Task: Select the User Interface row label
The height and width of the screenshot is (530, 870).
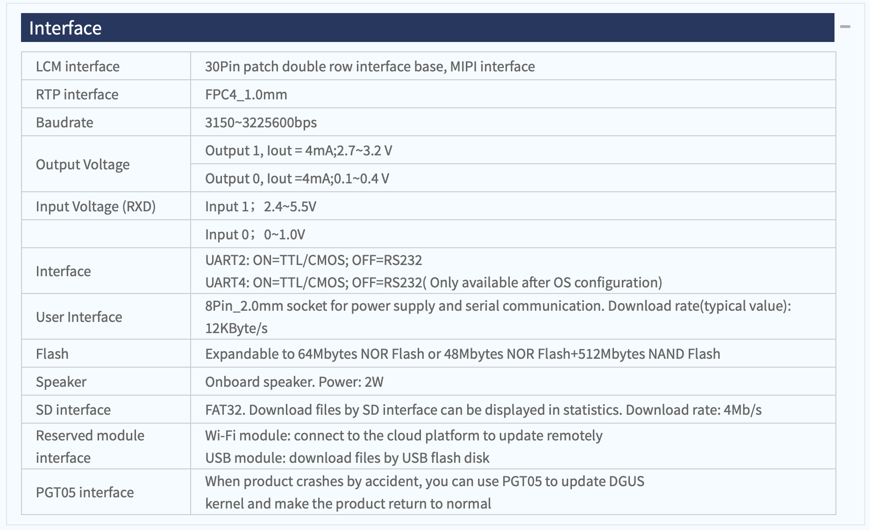Action: point(79,317)
